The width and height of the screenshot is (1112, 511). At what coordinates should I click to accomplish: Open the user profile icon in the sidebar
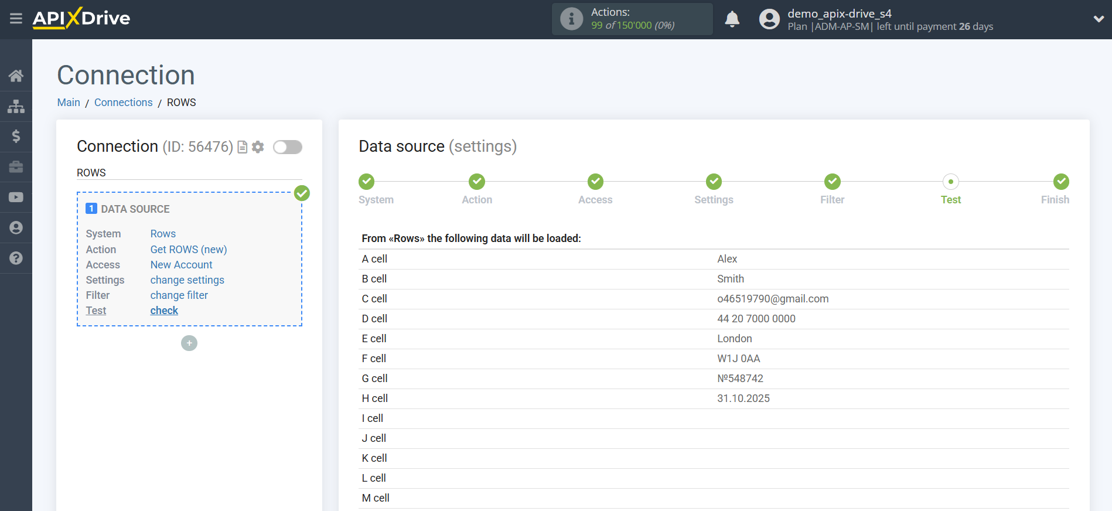(x=16, y=228)
